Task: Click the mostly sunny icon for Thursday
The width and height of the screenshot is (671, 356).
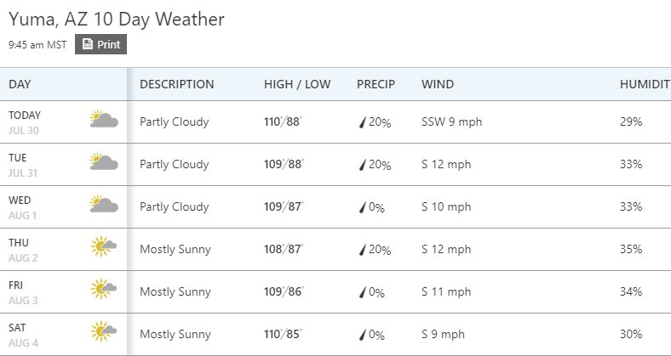Action: (104, 246)
